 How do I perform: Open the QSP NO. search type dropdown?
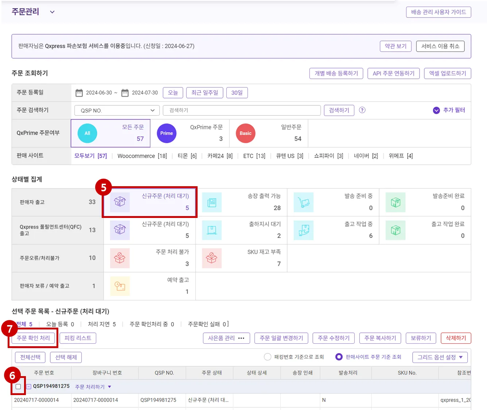(117, 110)
